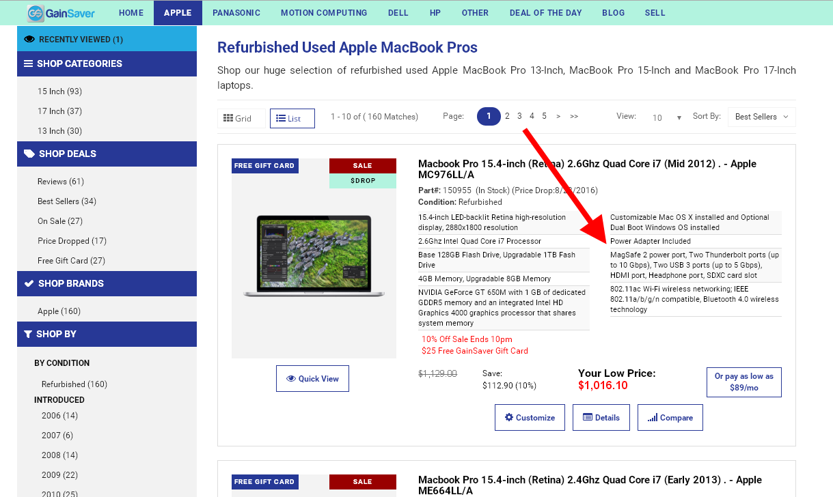Open On Sale (27) deals
833x497 pixels.
click(60, 221)
